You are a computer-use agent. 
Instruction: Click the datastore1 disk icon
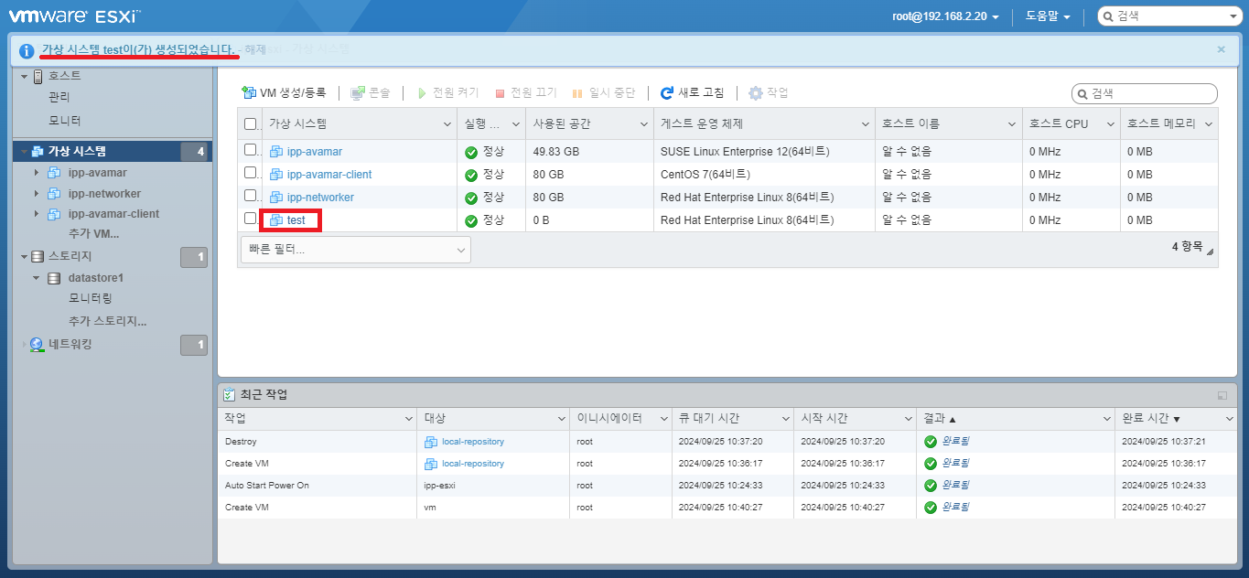[54, 278]
